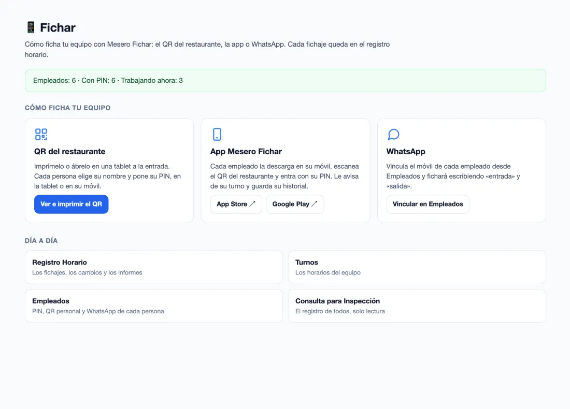Click the smartphone icon in App Mesero Fichar card
570x409 pixels.
tap(217, 134)
